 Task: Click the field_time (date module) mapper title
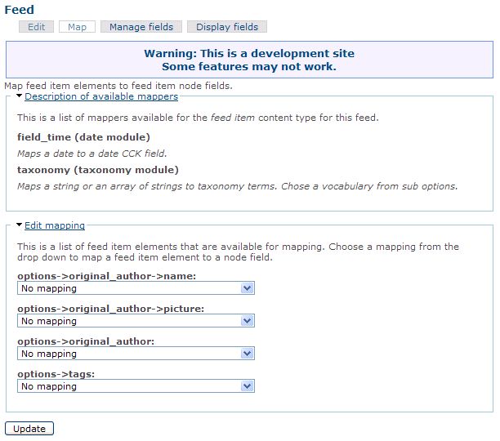point(83,137)
